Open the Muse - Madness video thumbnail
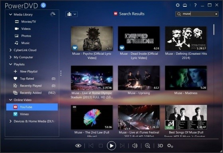 (186, 78)
